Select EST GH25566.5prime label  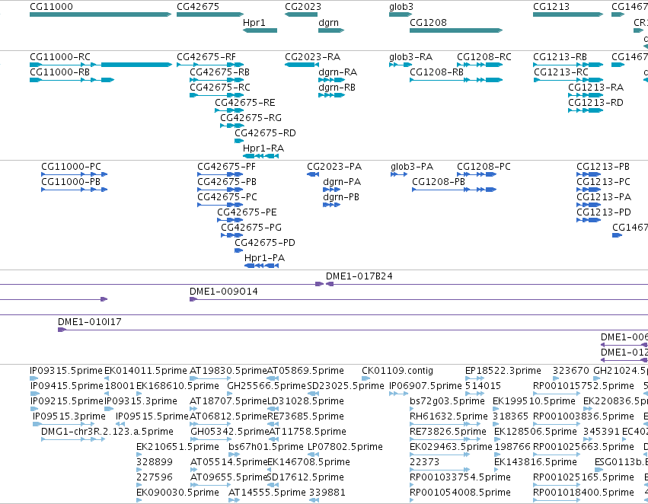tap(267, 386)
